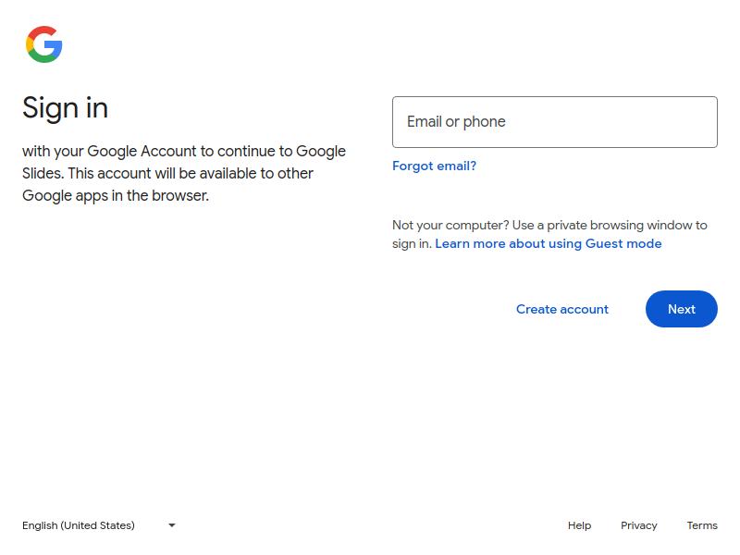This screenshot has height=555, width=740.
Task: Click Next to continue sign in
Action: (681, 309)
